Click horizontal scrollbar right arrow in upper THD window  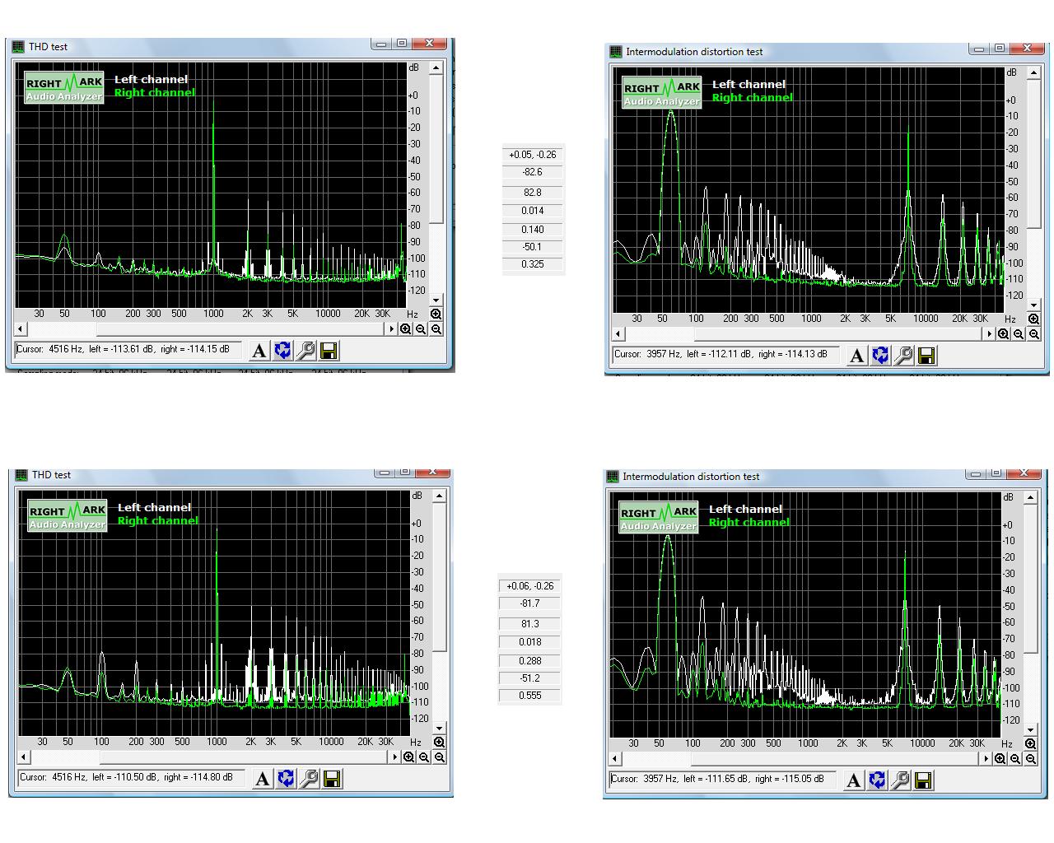392,329
